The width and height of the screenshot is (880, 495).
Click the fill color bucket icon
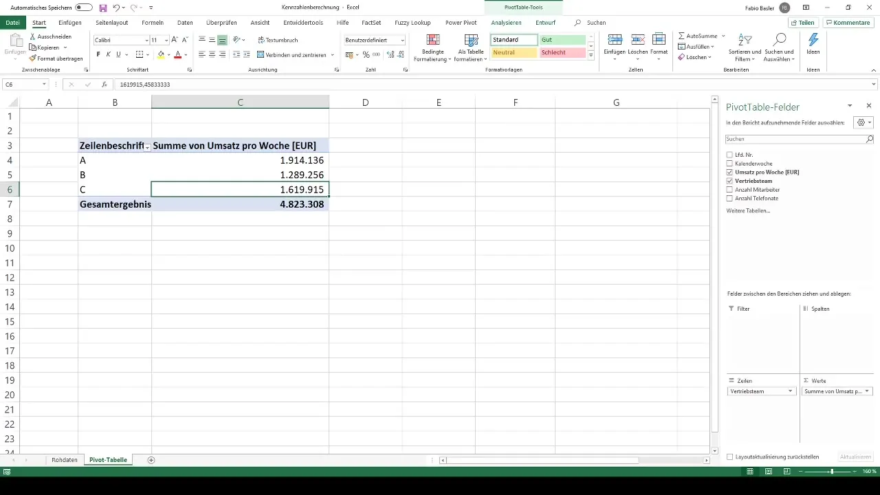[161, 54]
